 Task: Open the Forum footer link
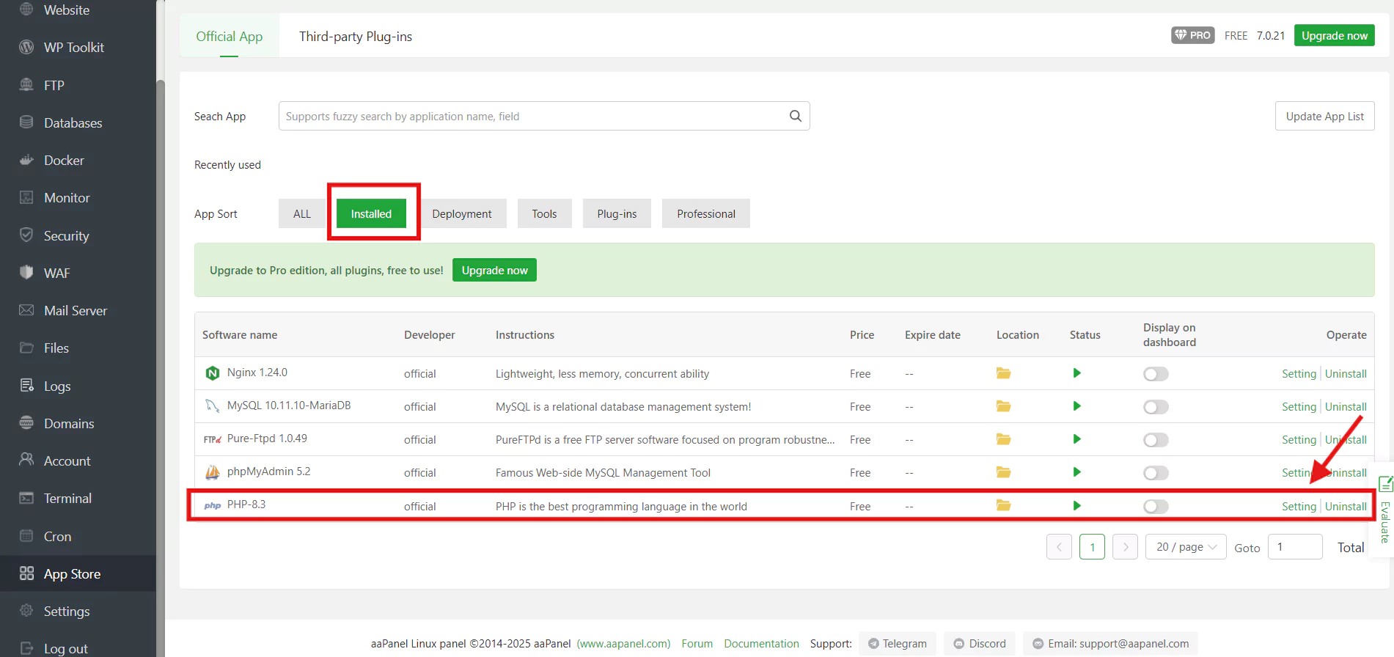click(x=697, y=643)
